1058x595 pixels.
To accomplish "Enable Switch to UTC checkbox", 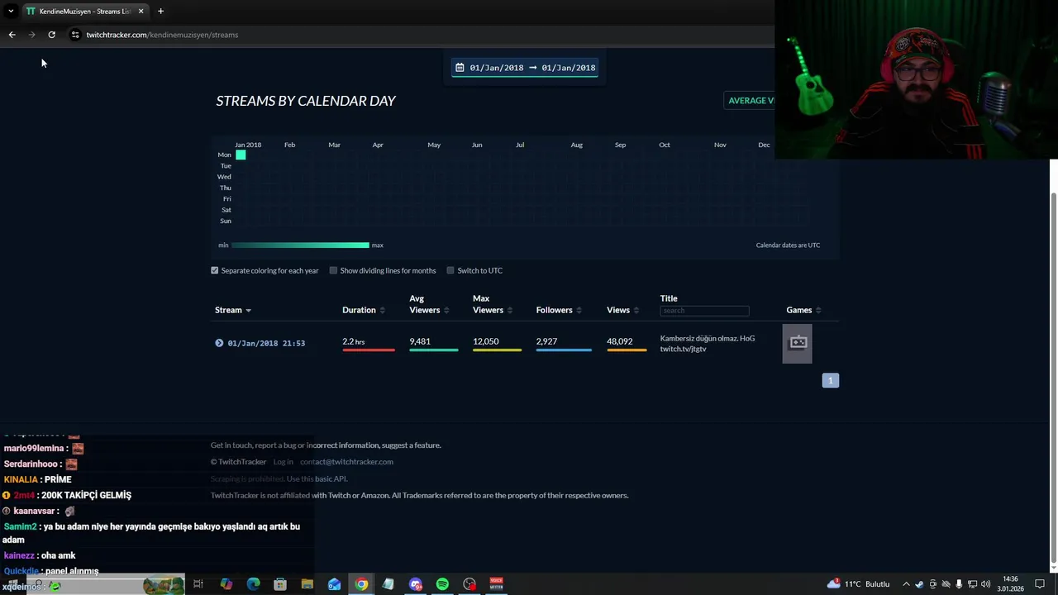I will [450, 270].
